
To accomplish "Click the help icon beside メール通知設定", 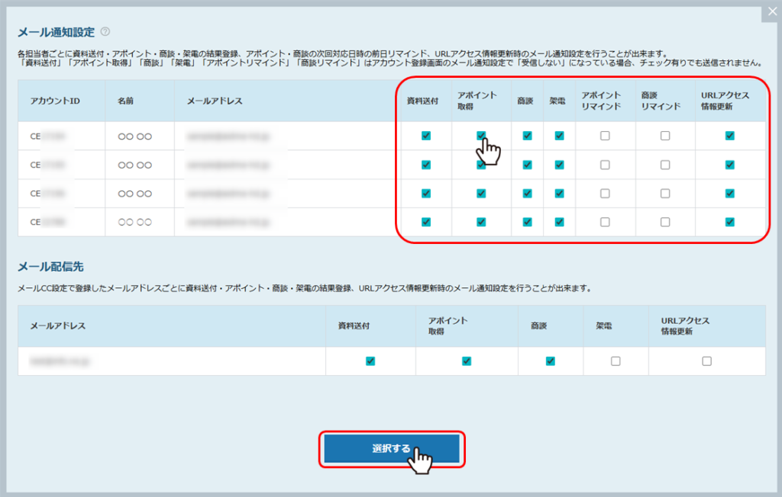I will click(x=105, y=32).
